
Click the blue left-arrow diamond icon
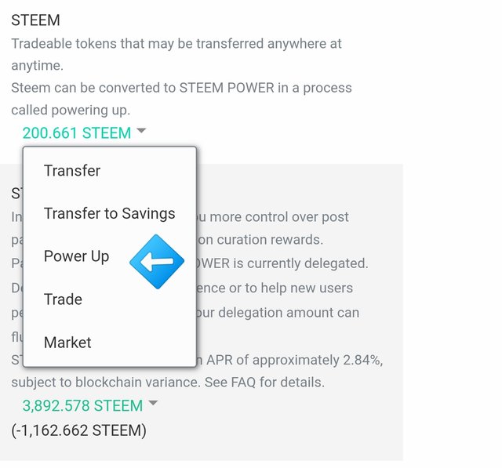(157, 262)
